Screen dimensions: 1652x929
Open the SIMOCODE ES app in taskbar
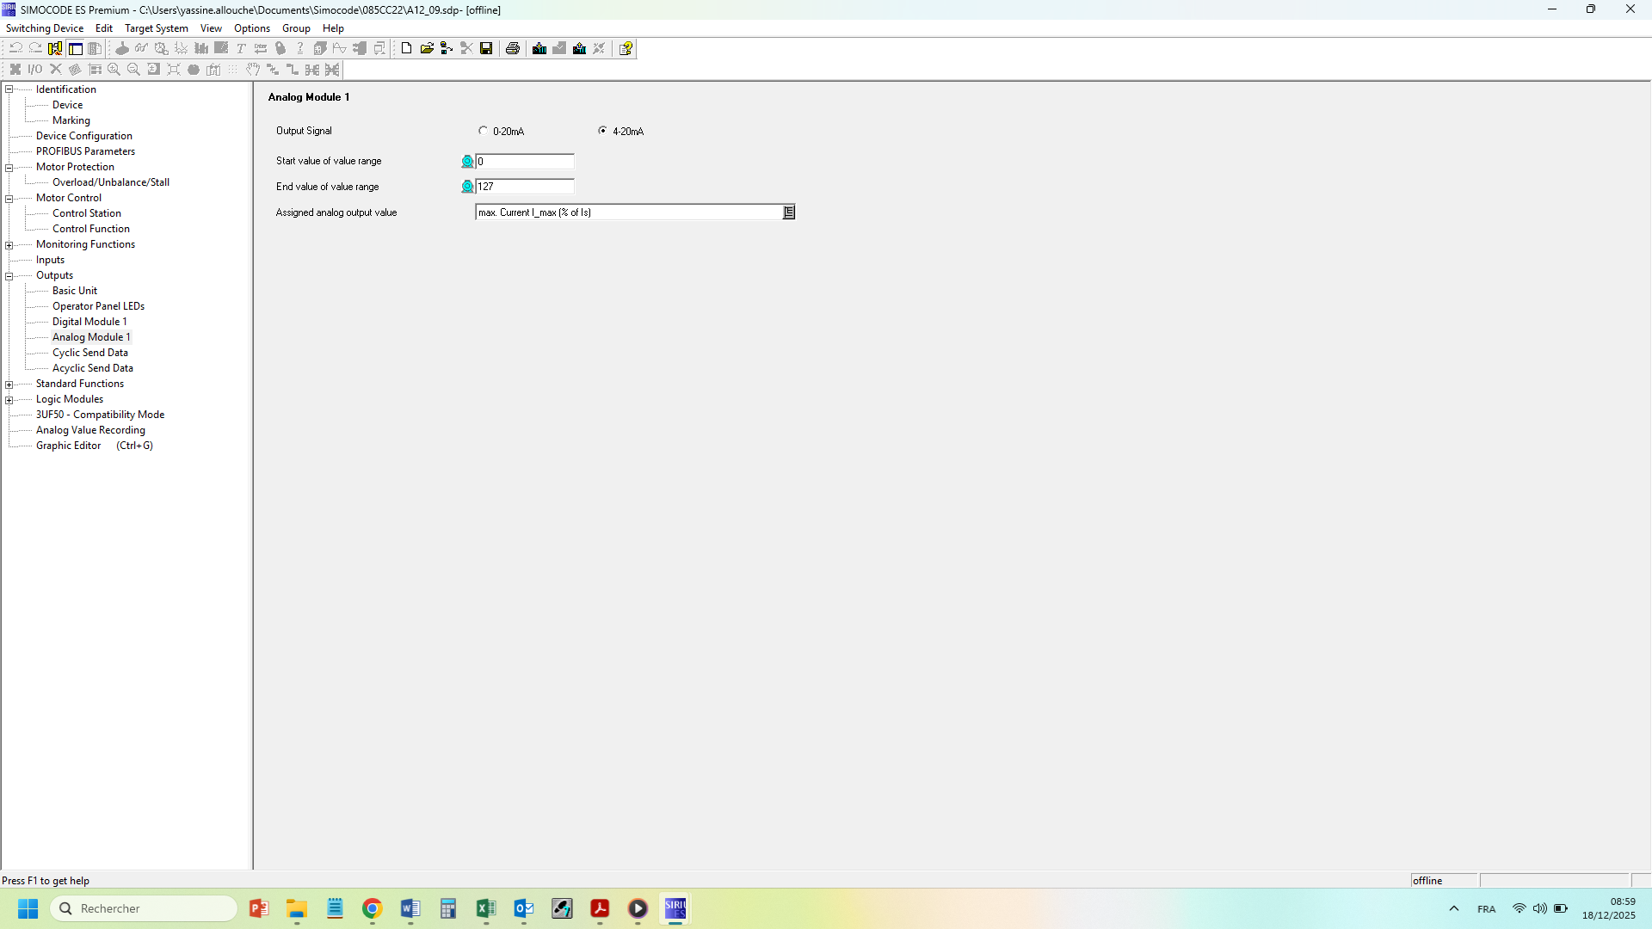[675, 908]
